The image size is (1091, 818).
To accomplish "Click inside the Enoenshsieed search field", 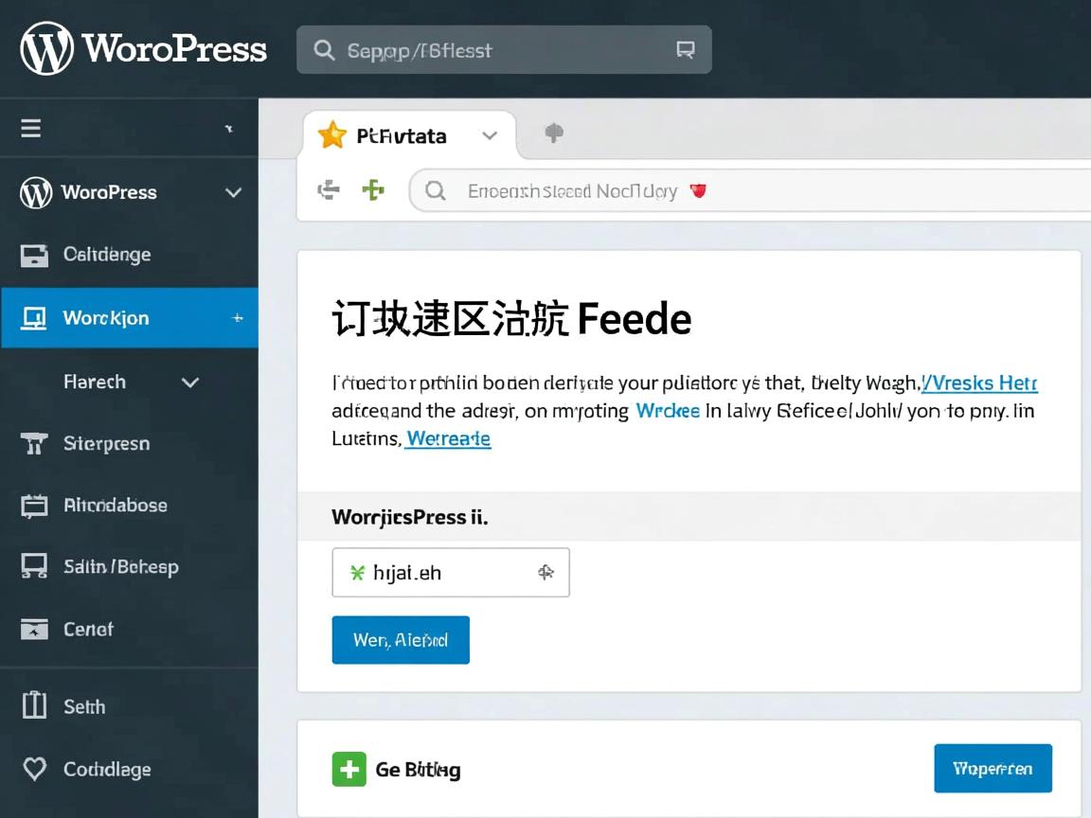I will (568, 190).
